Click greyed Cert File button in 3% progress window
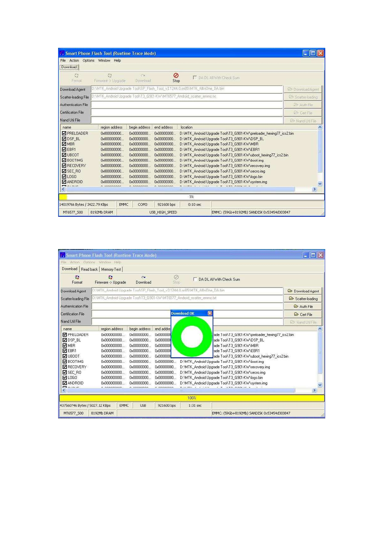This screenshot has height=544, width=384. [x=303, y=113]
